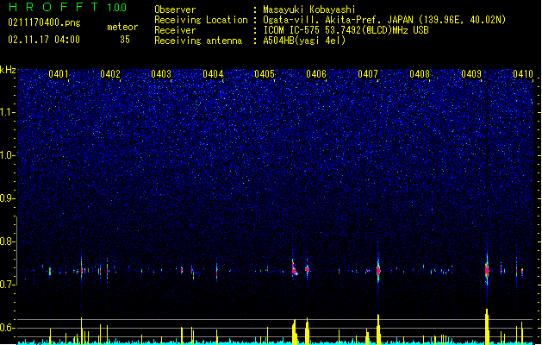
Task: Click the strong meteor echo just after 0407
Action: pyautogui.click(x=378, y=269)
